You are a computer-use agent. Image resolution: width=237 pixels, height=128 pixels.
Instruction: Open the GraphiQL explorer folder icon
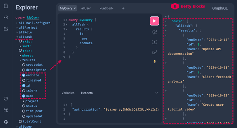click(x=6, y=29)
